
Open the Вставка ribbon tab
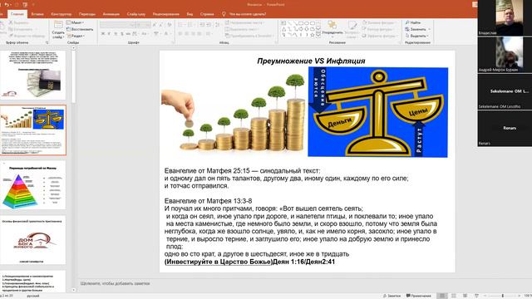37,14
